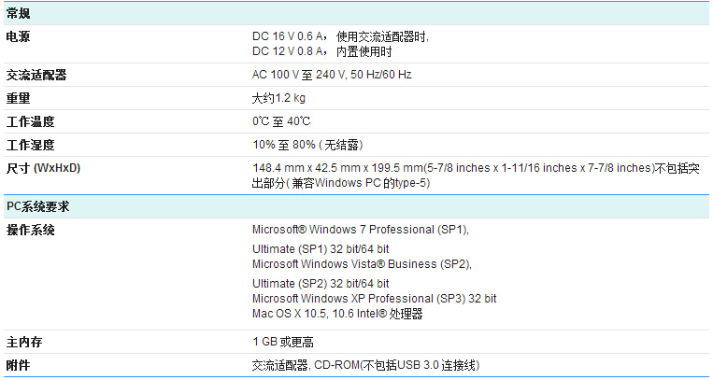Screen dimensions: 713x380
Task: Click the Windows 7 Professional (SP1) line
Action: [x=361, y=230]
